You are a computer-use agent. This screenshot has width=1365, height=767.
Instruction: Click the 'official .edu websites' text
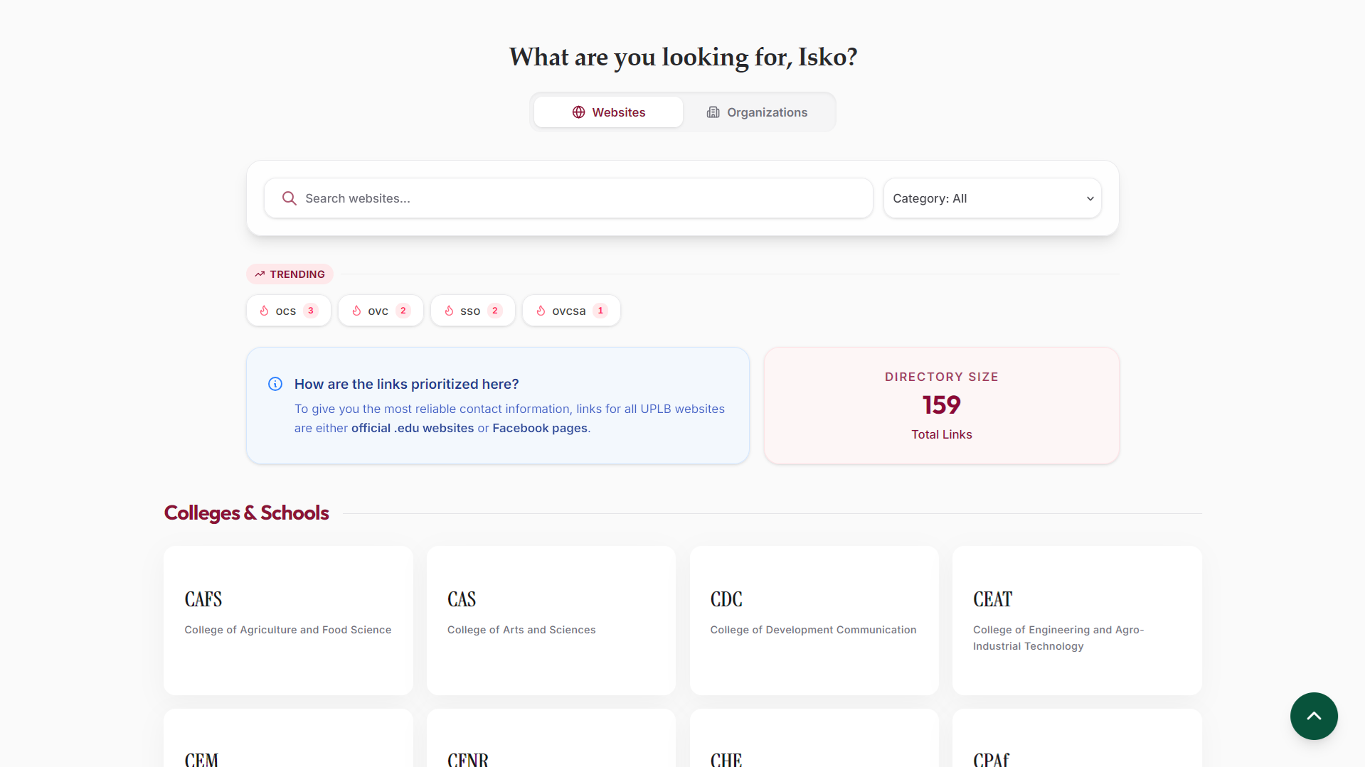coord(413,428)
